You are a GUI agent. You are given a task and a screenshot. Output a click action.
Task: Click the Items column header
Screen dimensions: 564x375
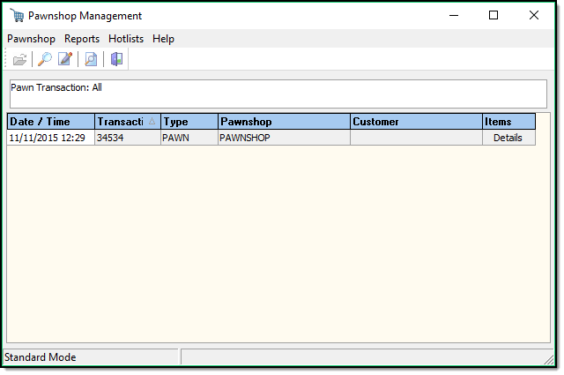pos(508,122)
